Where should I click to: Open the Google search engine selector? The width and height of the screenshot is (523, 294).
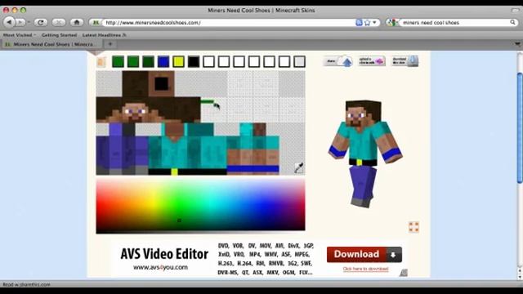pyautogui.click(x=392, y=22)
